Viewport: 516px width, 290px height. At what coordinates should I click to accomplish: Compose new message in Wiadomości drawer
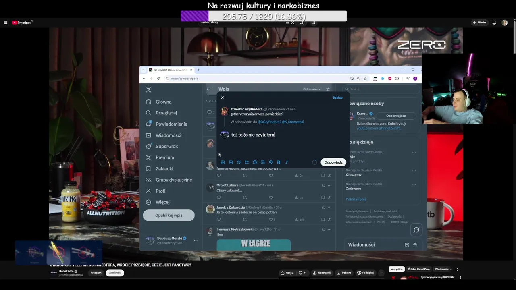pos(407,244)
